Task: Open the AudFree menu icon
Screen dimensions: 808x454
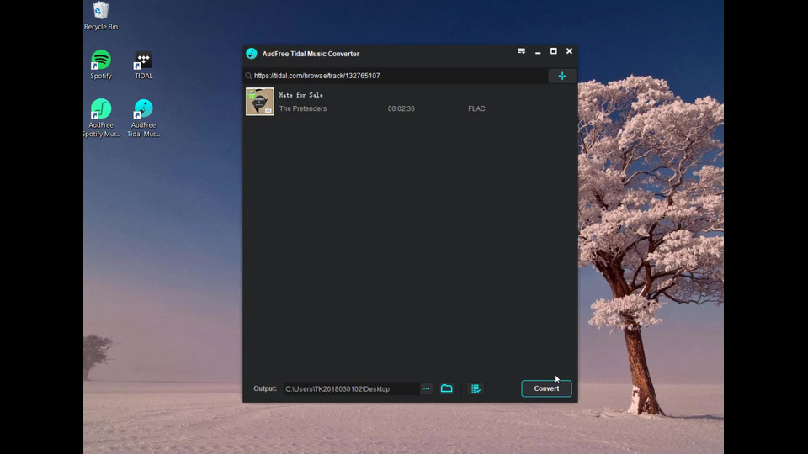Action: coord(522,51)
